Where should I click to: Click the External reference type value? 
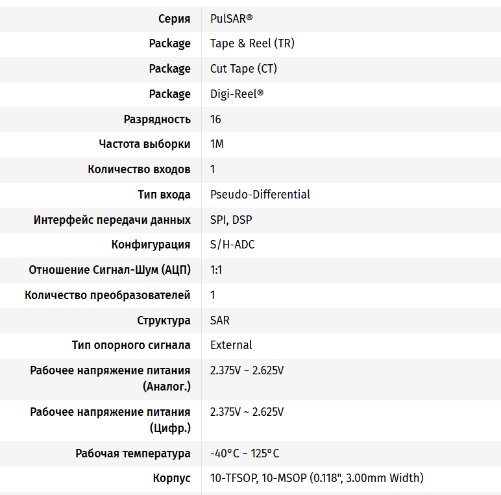coord(231,345)
